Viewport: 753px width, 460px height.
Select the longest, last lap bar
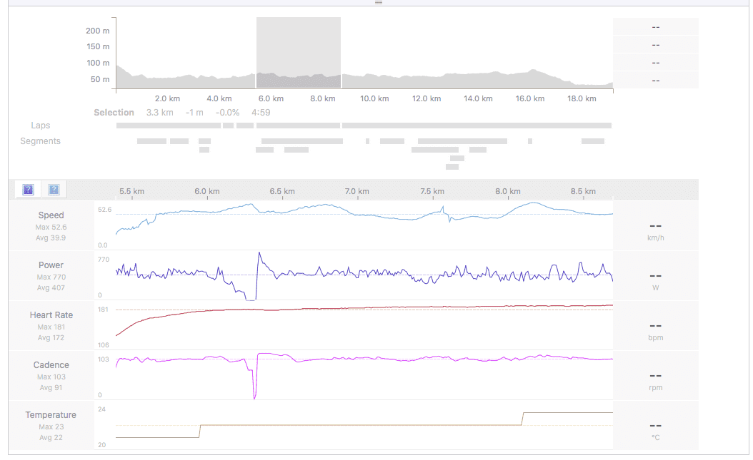click(477, 126)
